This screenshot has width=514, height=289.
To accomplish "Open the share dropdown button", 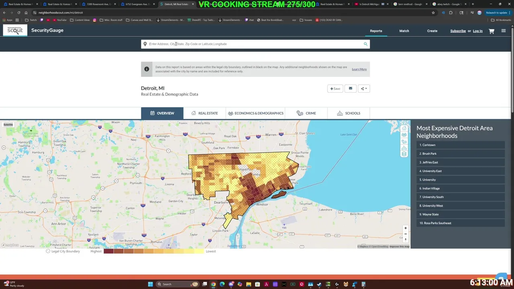I will 363,88.
